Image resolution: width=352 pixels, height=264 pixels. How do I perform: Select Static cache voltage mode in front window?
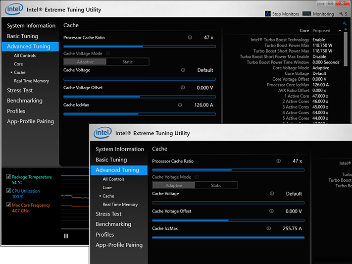pyautogui.click(x=216, y=185)
